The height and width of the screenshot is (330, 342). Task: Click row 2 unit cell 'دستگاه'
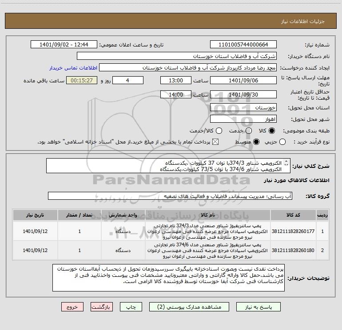pos(123,250)
